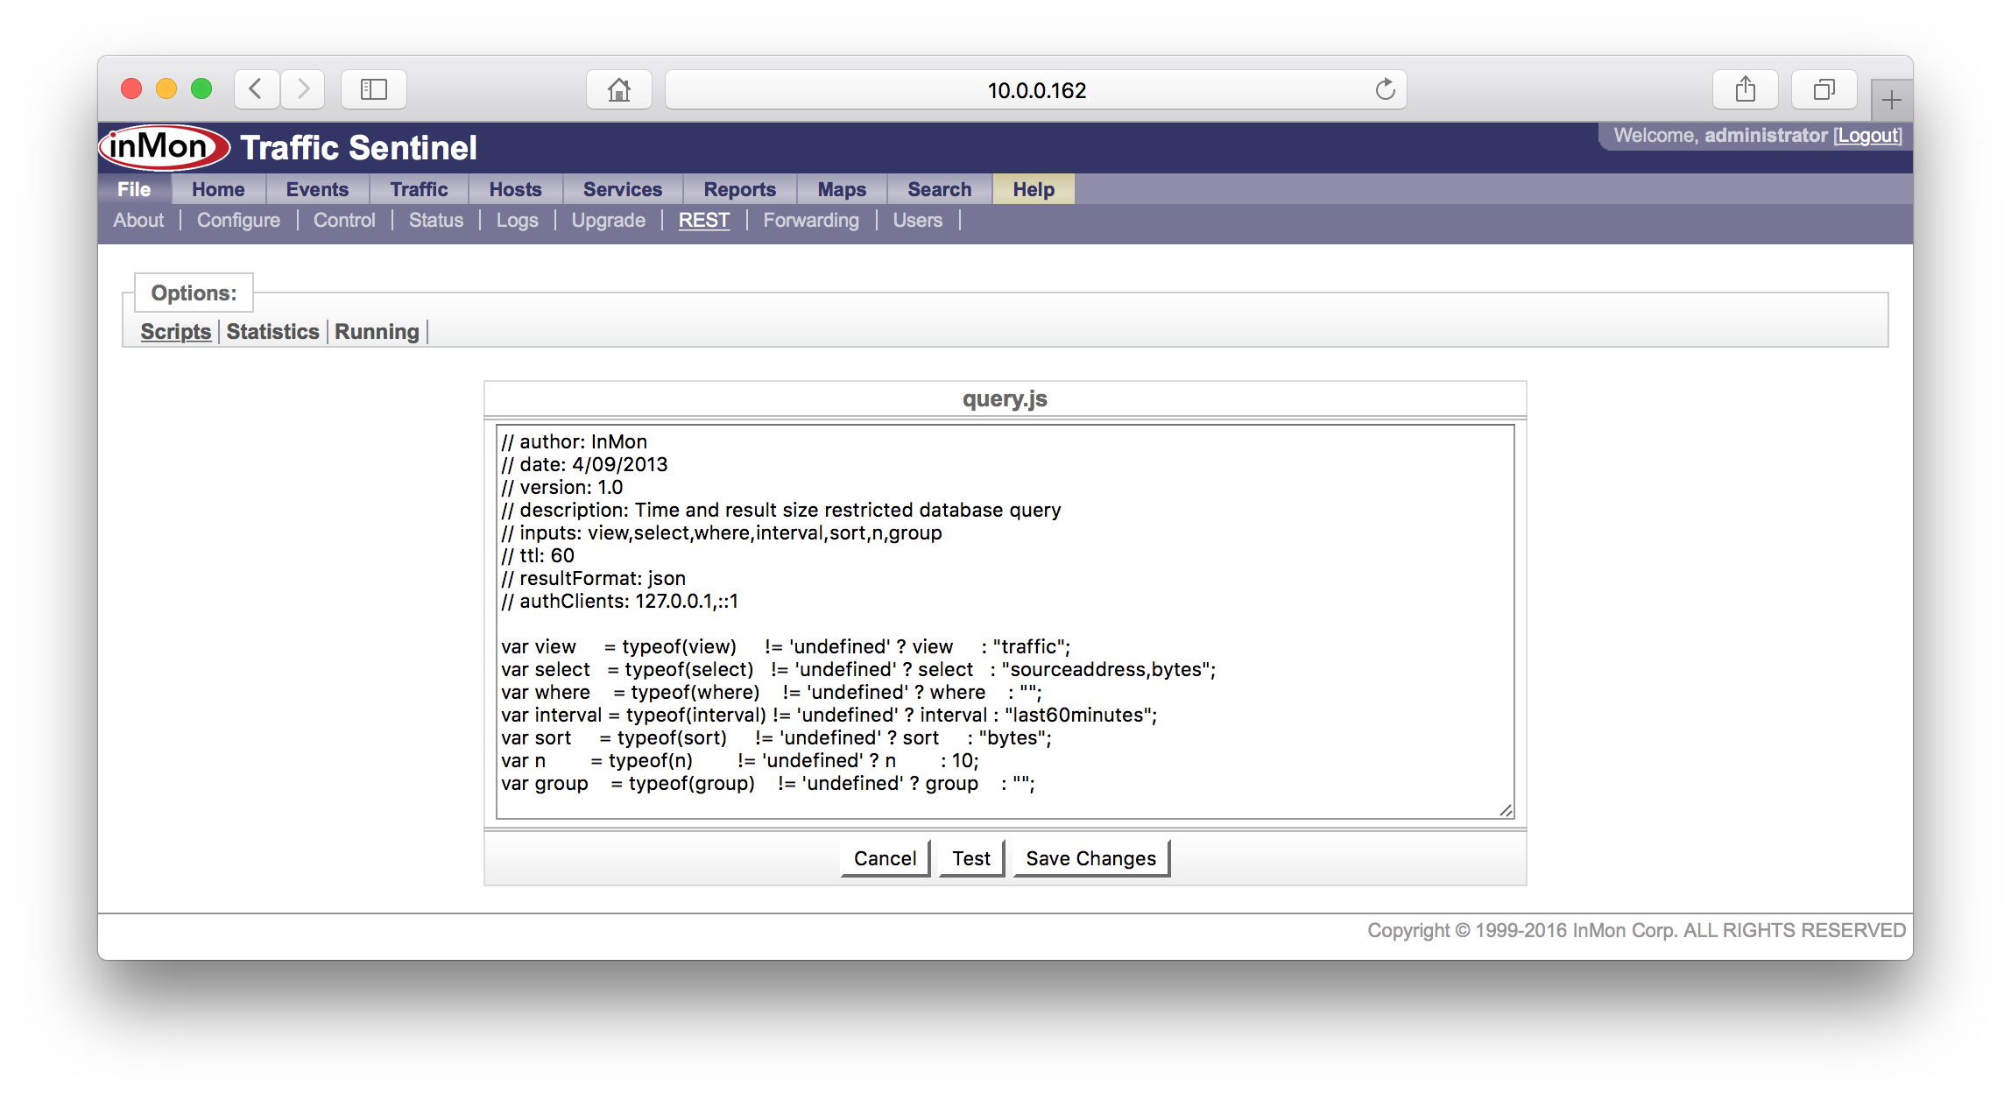Click the '// version: 1.0' line
Viewport: 2011px width, 1100px height.
click(x=561, y=487)
